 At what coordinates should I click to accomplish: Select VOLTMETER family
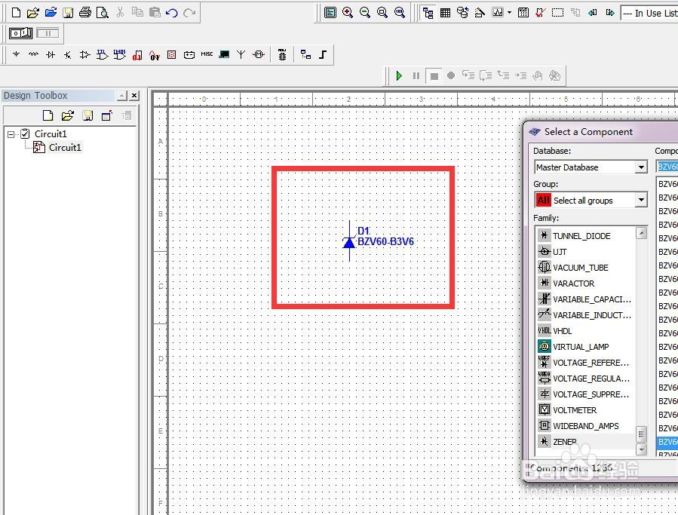[x=575, y=410]
